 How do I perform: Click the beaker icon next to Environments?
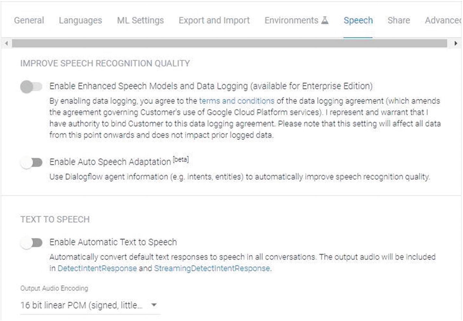325,20
